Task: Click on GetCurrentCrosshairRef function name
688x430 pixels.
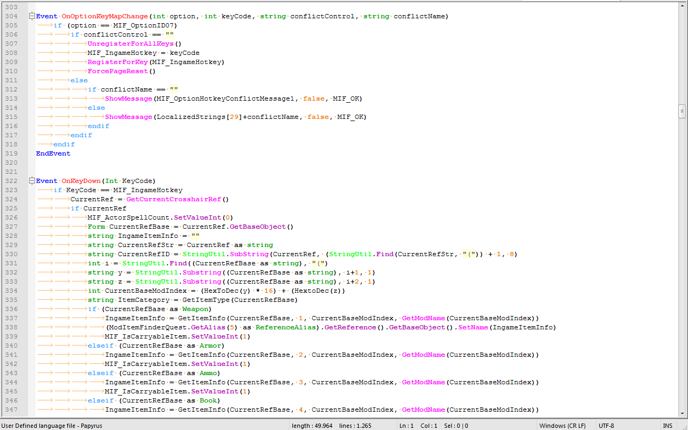Action: pos(173,199)
